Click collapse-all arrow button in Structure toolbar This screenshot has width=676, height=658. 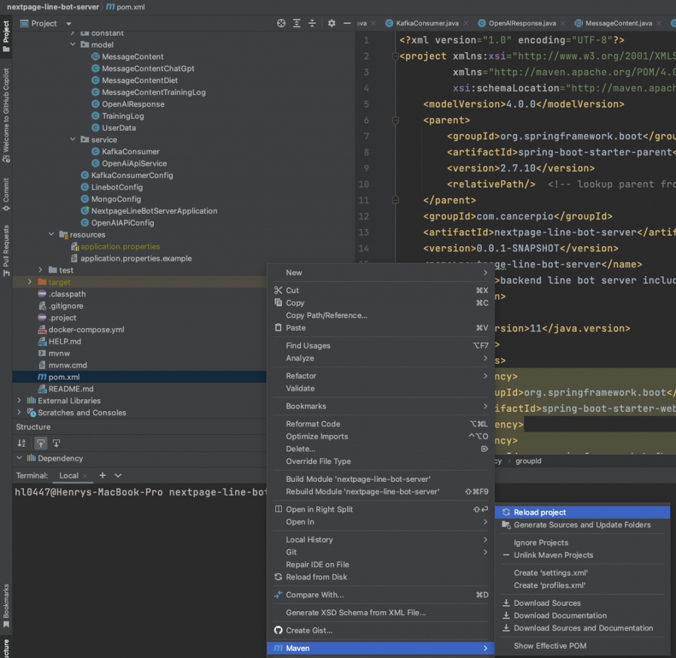tap(56, 443)
